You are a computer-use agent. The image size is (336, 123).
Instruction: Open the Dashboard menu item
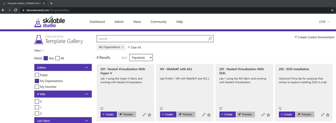coord(97,22)
